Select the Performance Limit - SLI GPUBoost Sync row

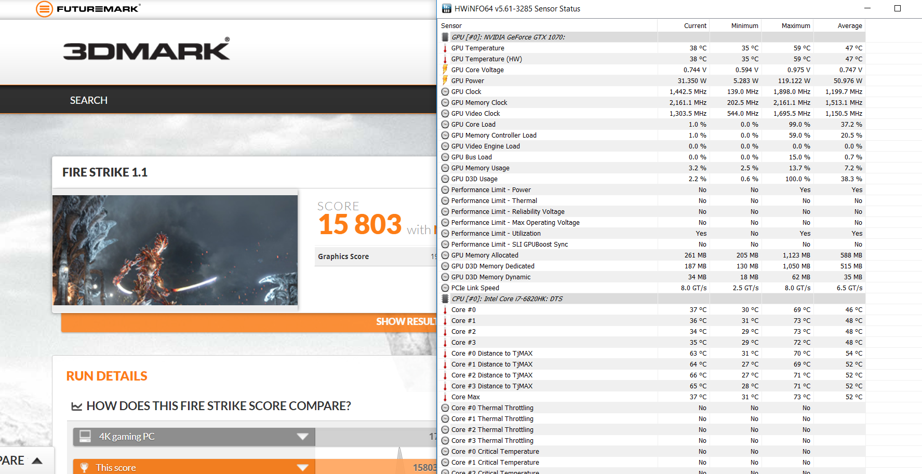[652, 244]
